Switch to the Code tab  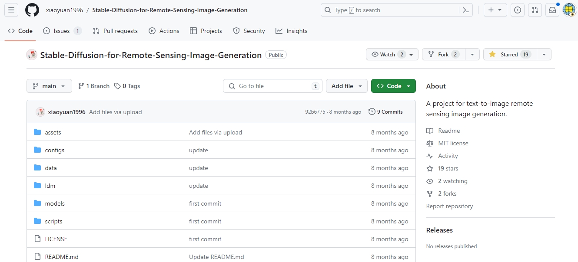point(20,31)
